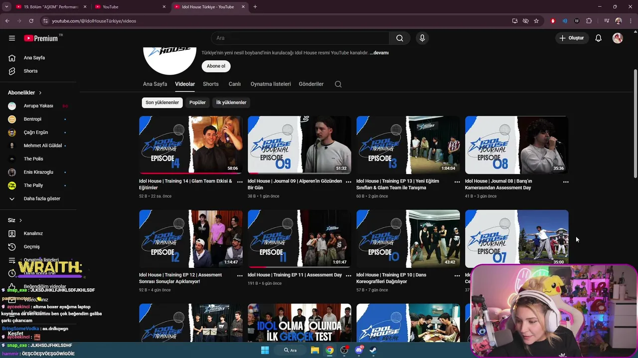Bookmark this page with the star icon

tap(536, 21)
